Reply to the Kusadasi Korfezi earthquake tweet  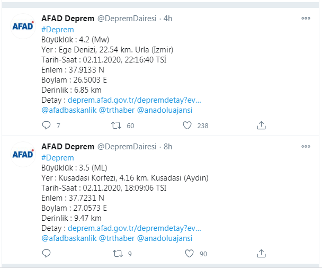point(46,254)
